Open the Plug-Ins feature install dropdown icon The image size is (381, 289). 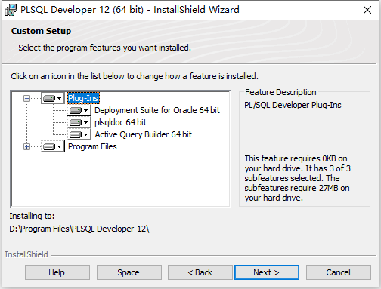(52, 98)
